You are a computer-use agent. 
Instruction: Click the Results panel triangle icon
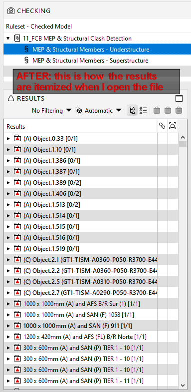[11, 99]
